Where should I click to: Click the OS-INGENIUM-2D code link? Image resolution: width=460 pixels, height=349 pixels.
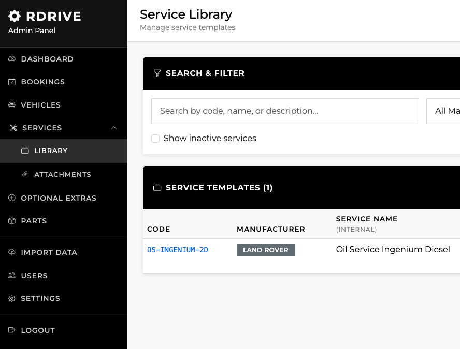[x=178, y=250]
